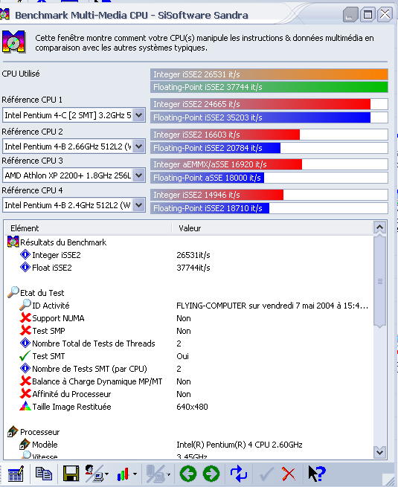The width and height of the screenshot is (398, 487).
Task: Click green check icon beside Test SMT
Action: coord(25,356)
